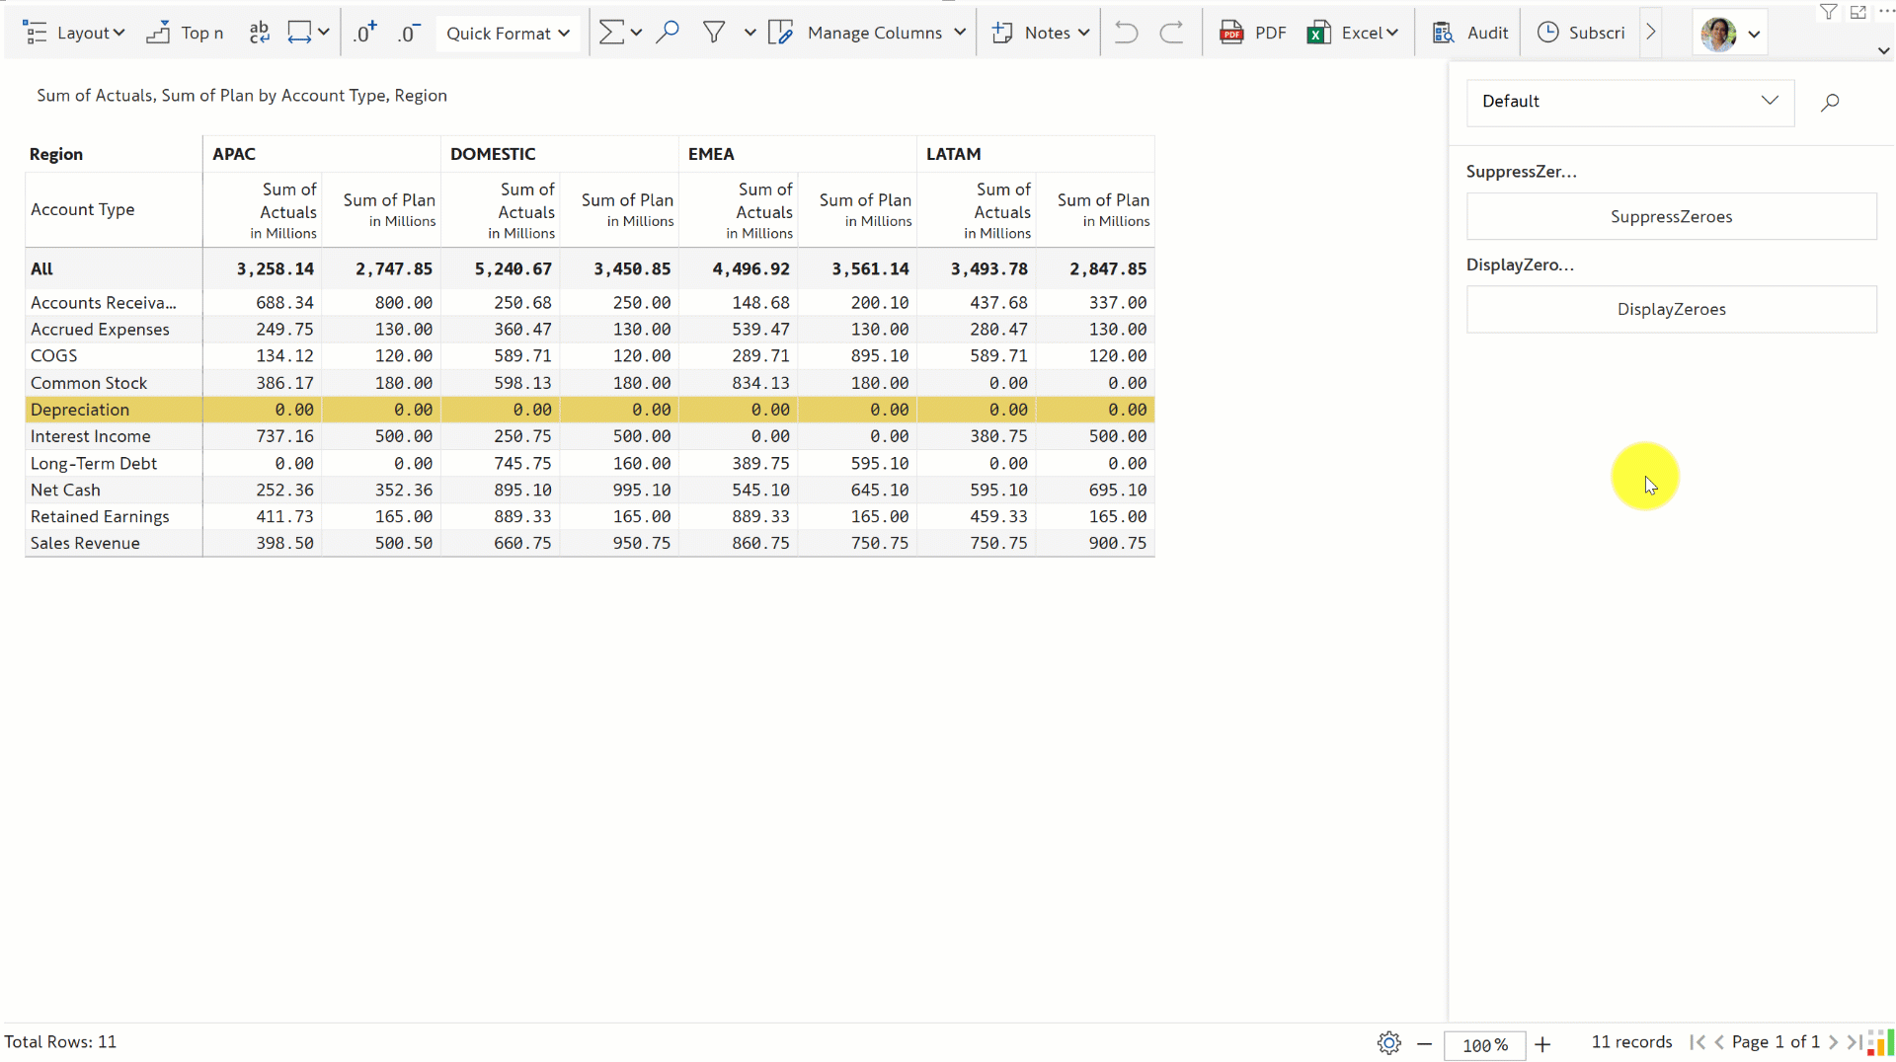Screen dimensions: 1896x1062
Task: Open the Notes menu
Action: [x=1041, y=33]
